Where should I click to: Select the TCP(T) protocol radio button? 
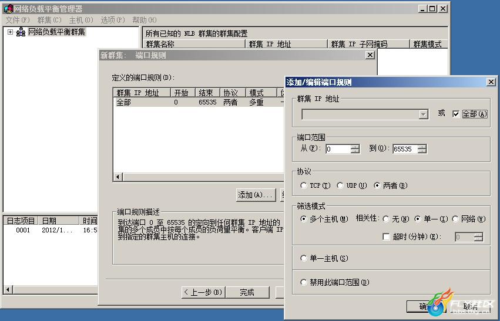tap(304, 185)
